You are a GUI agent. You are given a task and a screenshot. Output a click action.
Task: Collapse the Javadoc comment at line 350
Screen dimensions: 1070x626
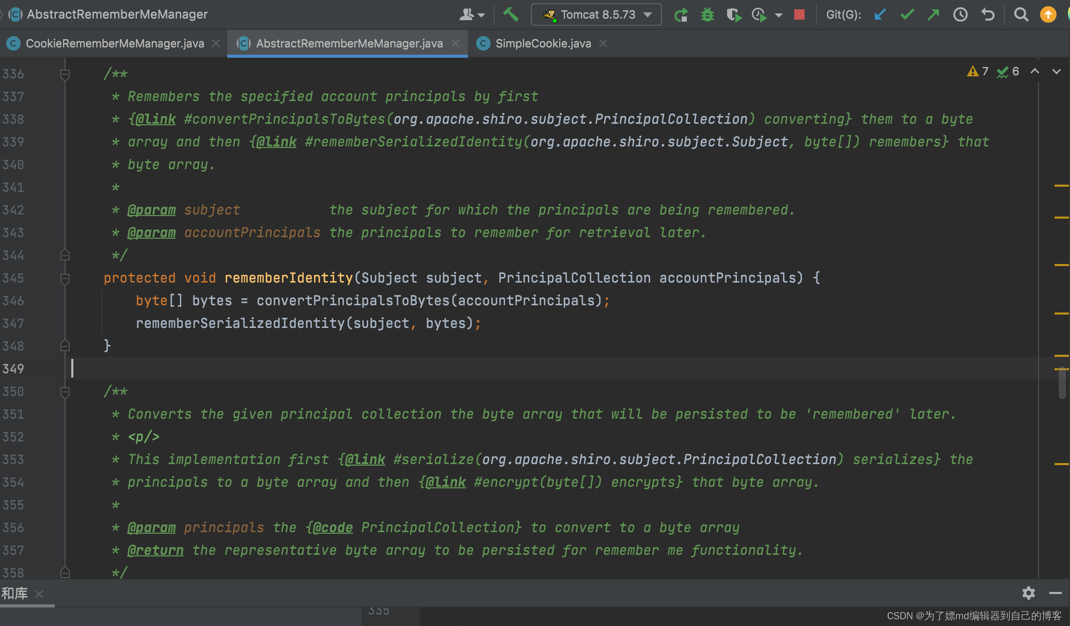pos(65,392)
